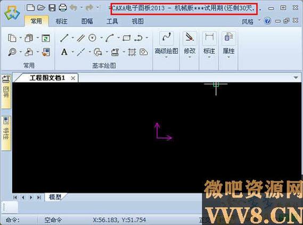Expand the Circle tool dropdown arrow
Viewport: 303px width, 225px height.
pos(101,38)
